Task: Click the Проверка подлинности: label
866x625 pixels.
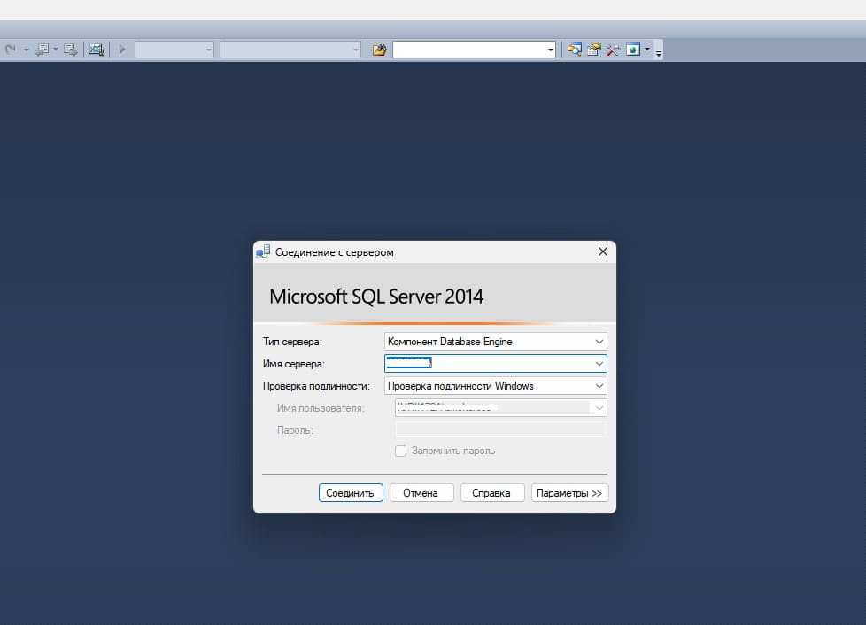Action: click(316, 386)
